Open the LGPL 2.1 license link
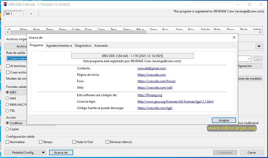The height and width of the screenshot is (158, 268). [x=175, y=102]
